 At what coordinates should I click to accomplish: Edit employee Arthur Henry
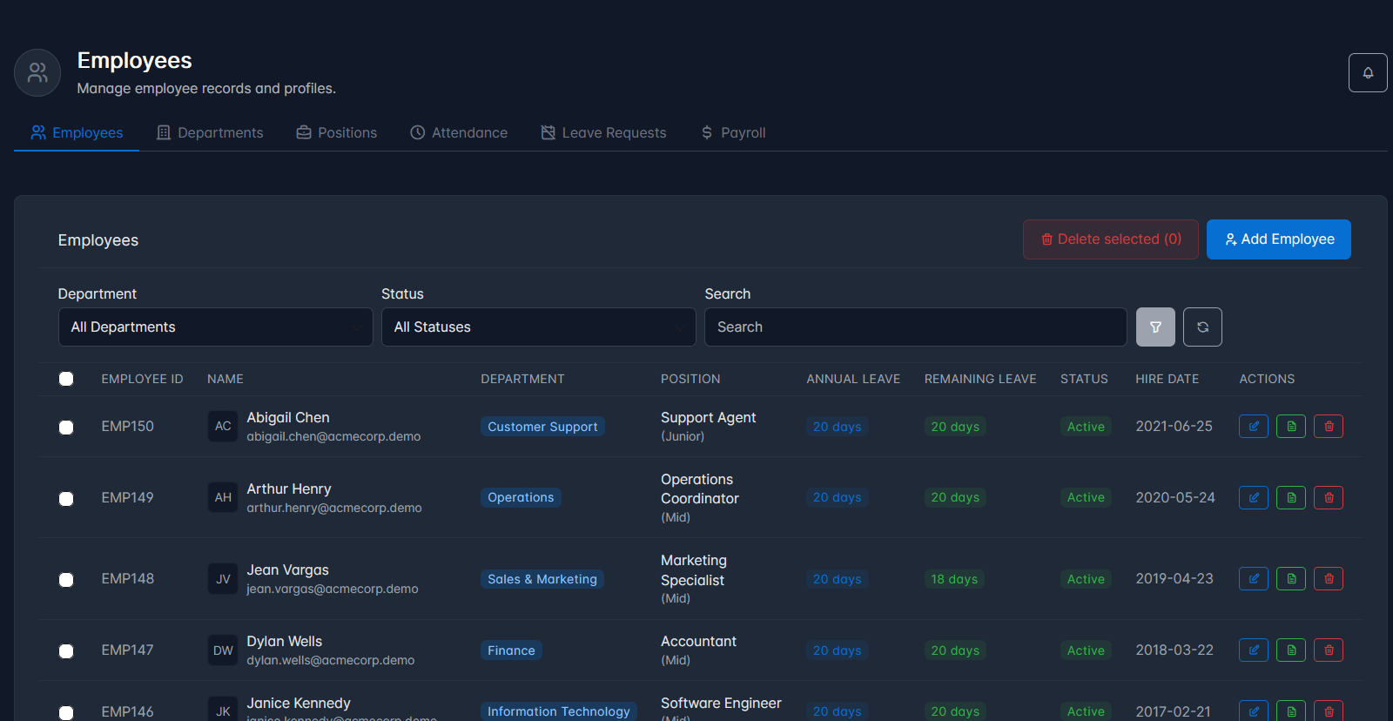tap(1254, 498)
